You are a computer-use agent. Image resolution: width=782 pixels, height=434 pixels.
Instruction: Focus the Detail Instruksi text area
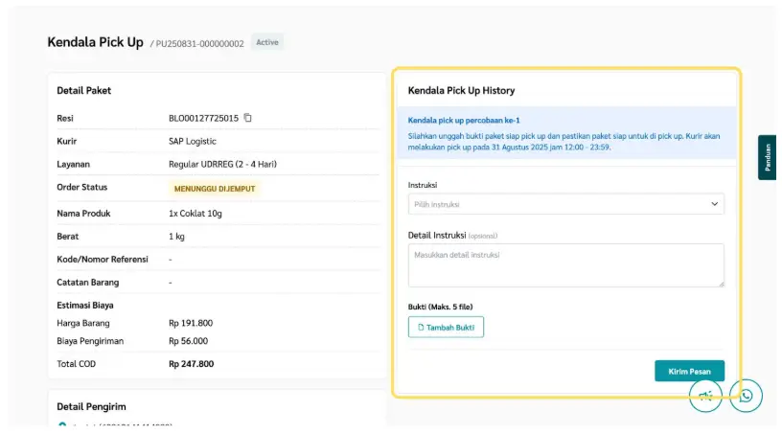click(x=565, y=264)
